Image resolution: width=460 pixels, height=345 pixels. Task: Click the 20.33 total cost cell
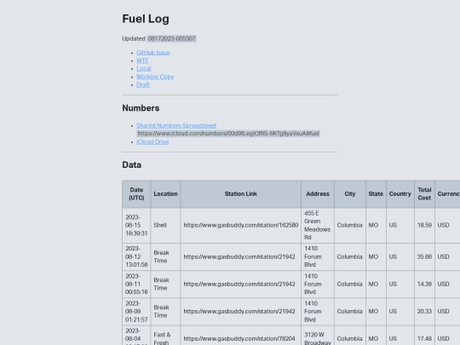[x=424, y=312]
